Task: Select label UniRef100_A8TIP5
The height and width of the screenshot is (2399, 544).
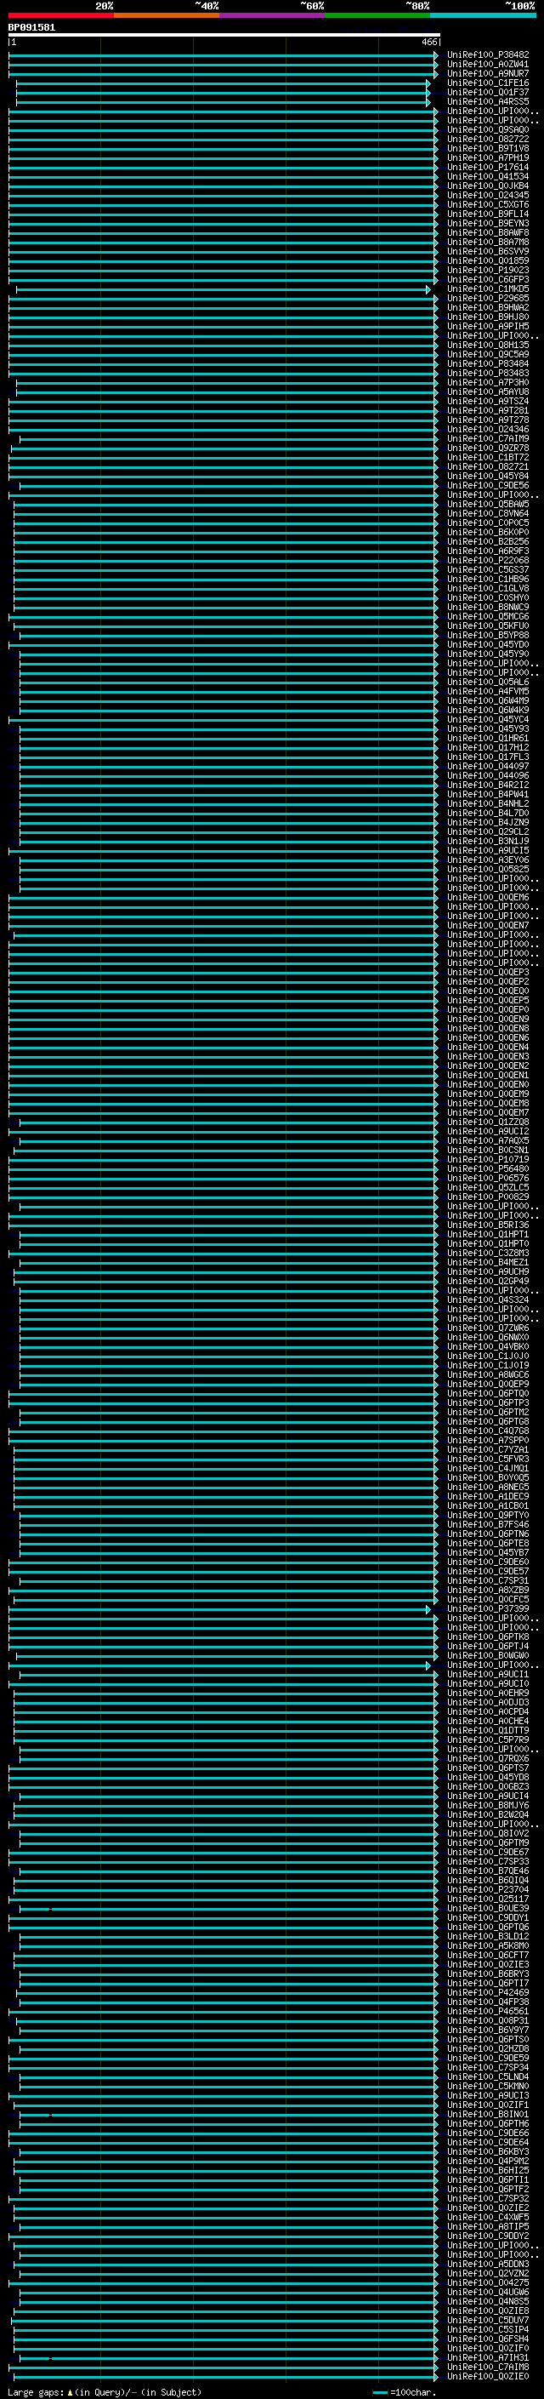Action: [488, 2227]
